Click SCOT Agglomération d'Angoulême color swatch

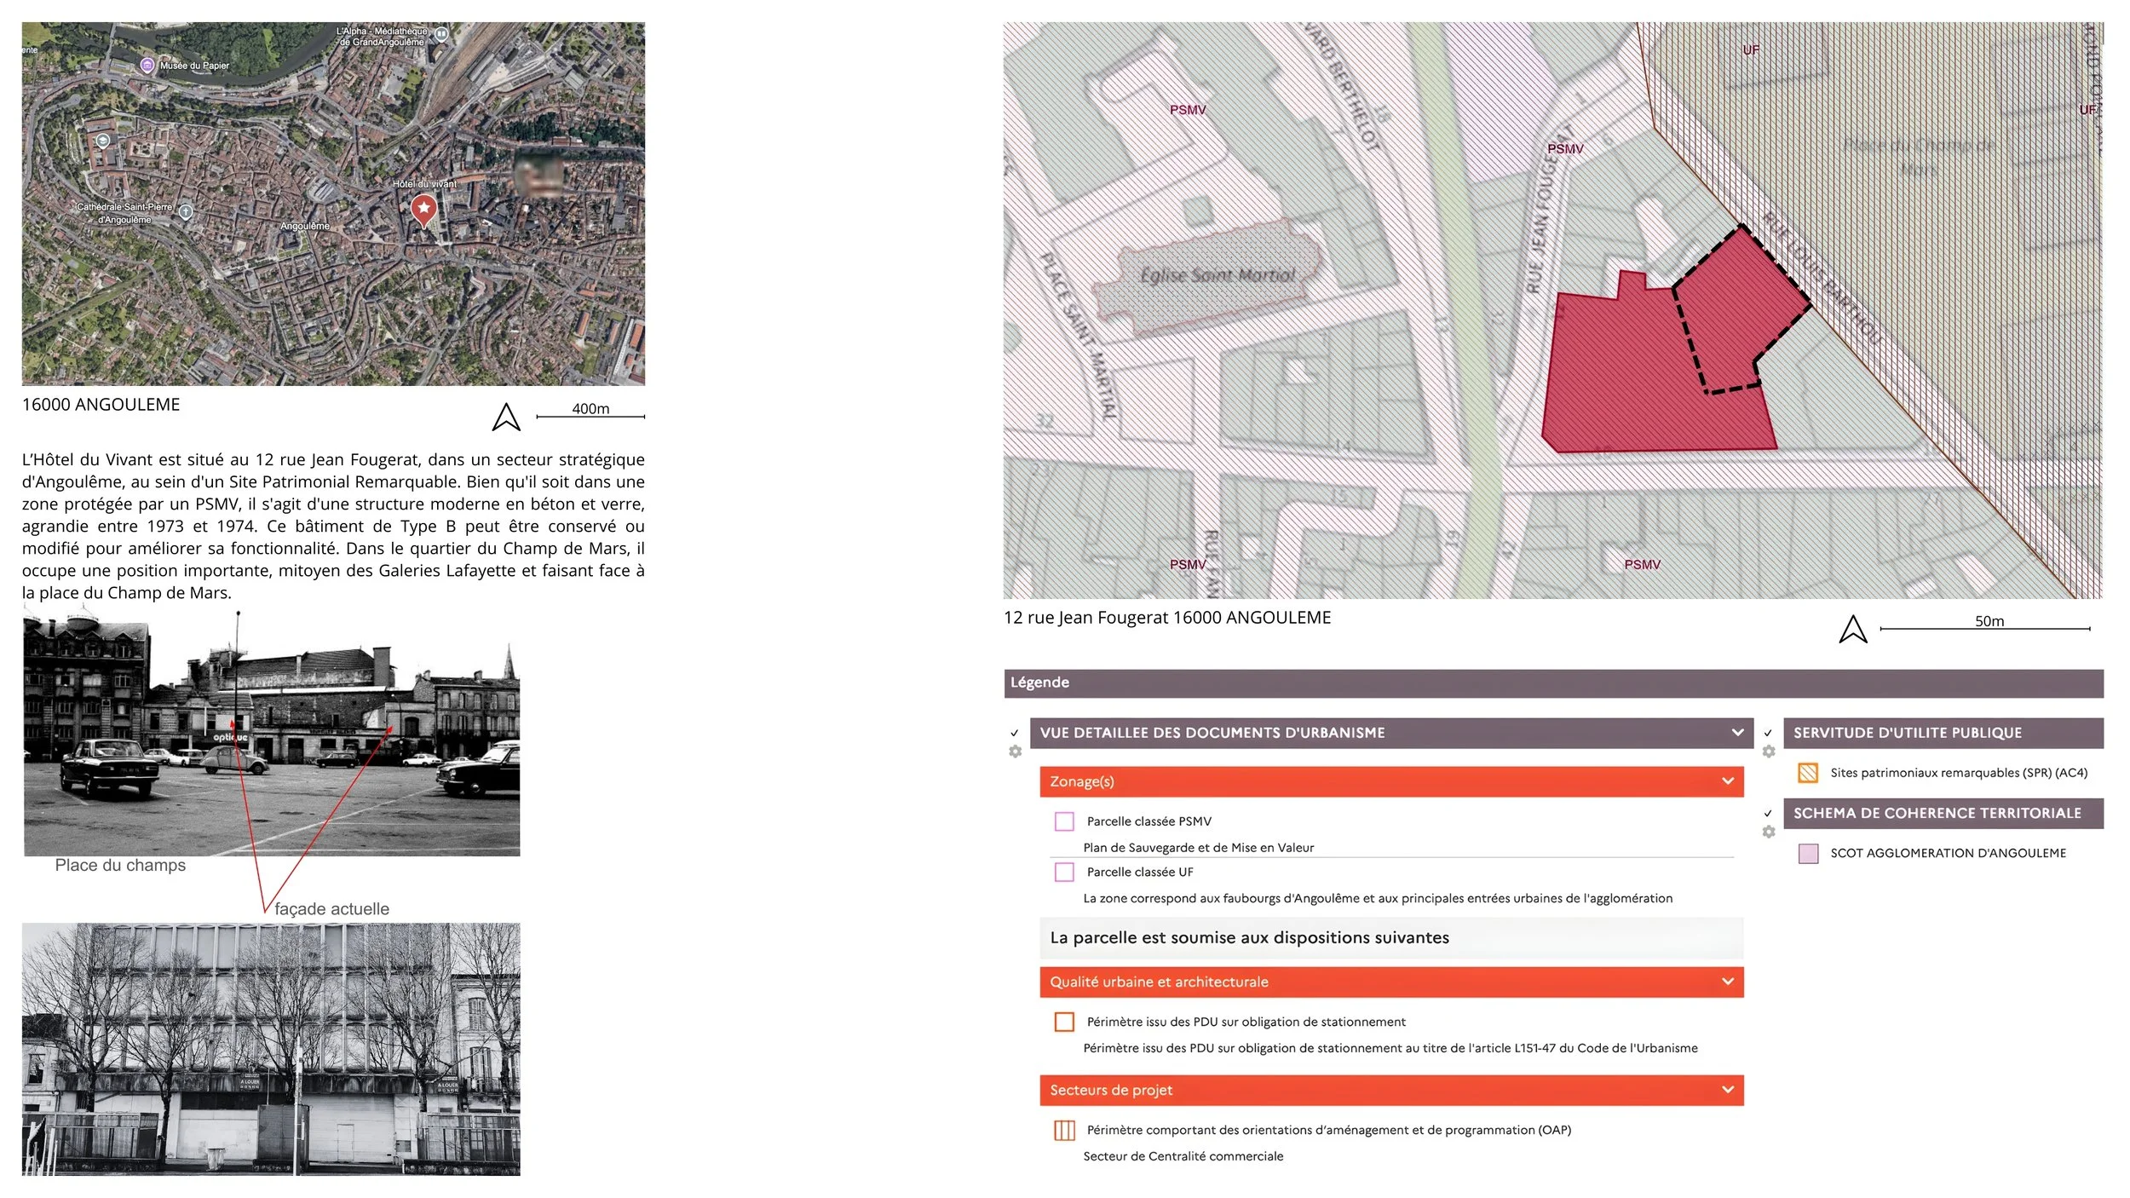tap(1808, 854)
